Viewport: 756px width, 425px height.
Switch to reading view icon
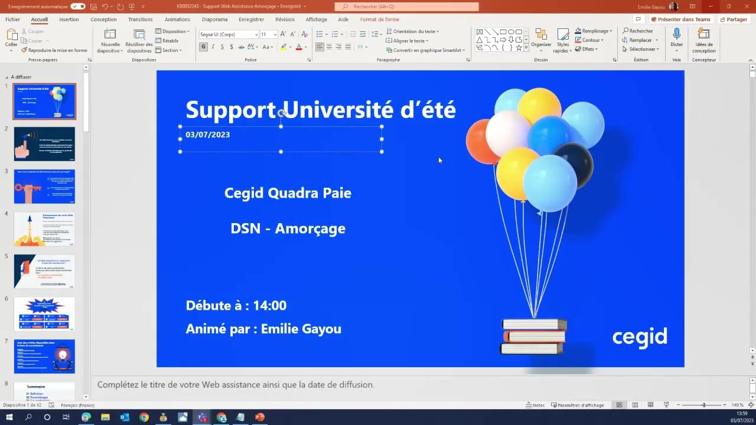pyautogui.click(x=650, y=405)
